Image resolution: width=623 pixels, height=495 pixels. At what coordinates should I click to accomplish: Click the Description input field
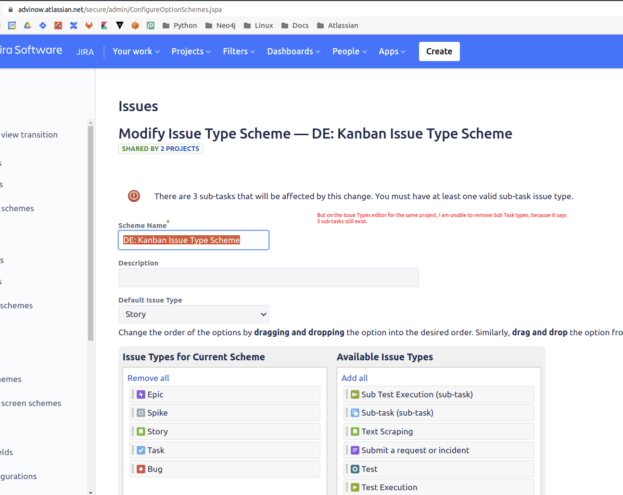pyautogui.click(x=268, y=278)
